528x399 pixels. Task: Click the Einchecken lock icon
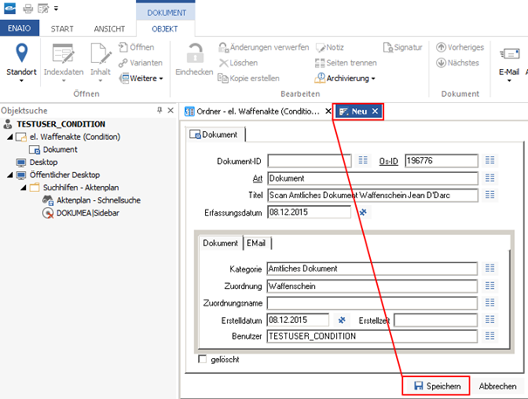(194, 54)
